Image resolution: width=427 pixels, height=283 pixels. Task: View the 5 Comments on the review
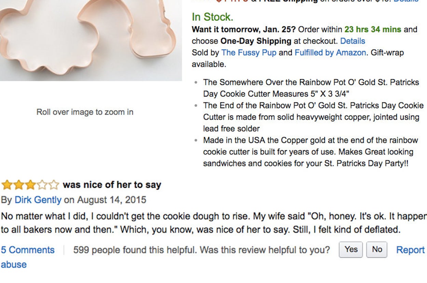(x=28, y=250)
